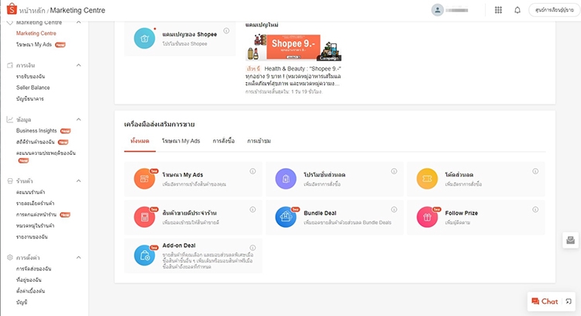Open the apps grid menu icon
The image size is (581, 316).
[x=498, y=10]
